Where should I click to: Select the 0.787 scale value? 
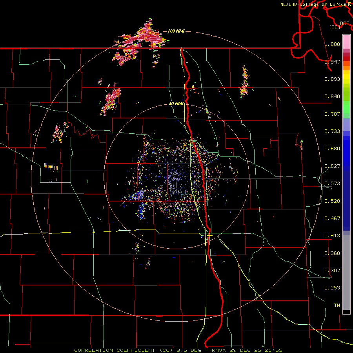coord(332,114)
